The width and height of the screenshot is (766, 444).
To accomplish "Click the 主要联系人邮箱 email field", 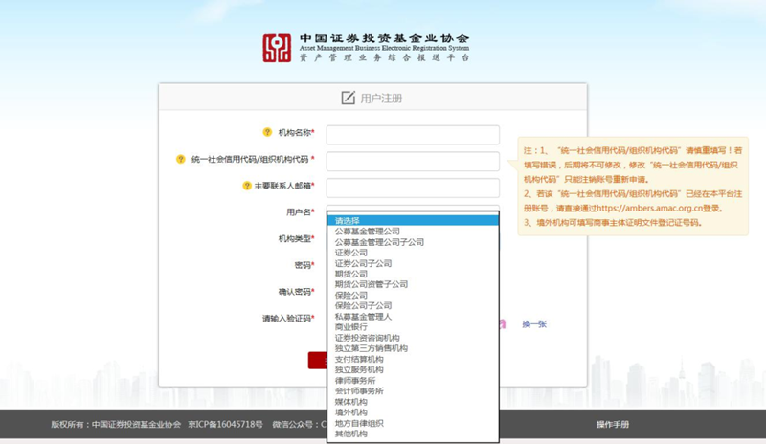I will click(413, 188).
